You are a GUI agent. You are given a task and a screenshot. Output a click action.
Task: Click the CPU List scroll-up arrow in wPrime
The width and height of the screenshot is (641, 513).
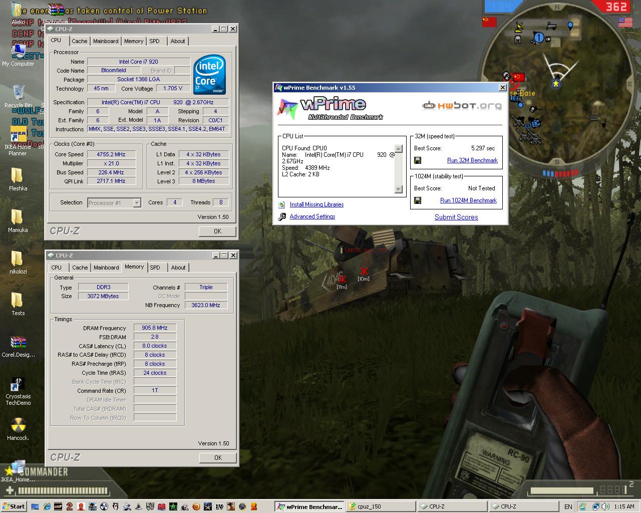point(399,149)
